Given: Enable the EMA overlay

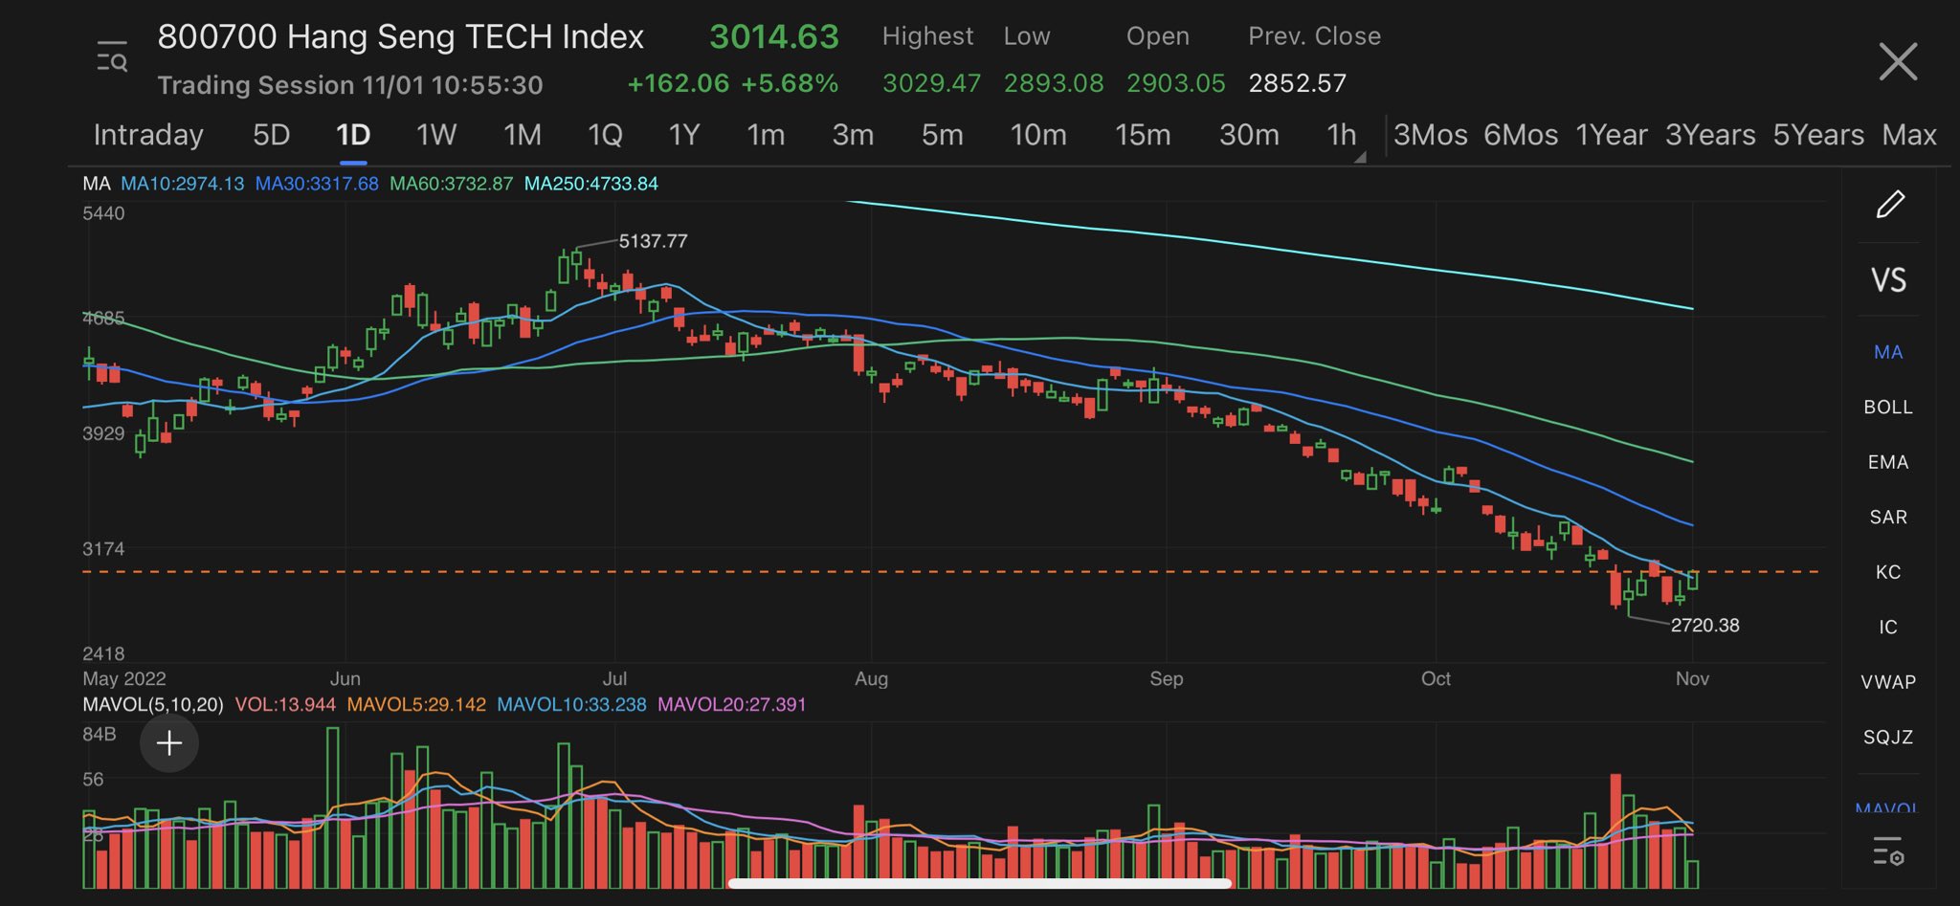Looking at the screenshot, I should (1886, 461).
